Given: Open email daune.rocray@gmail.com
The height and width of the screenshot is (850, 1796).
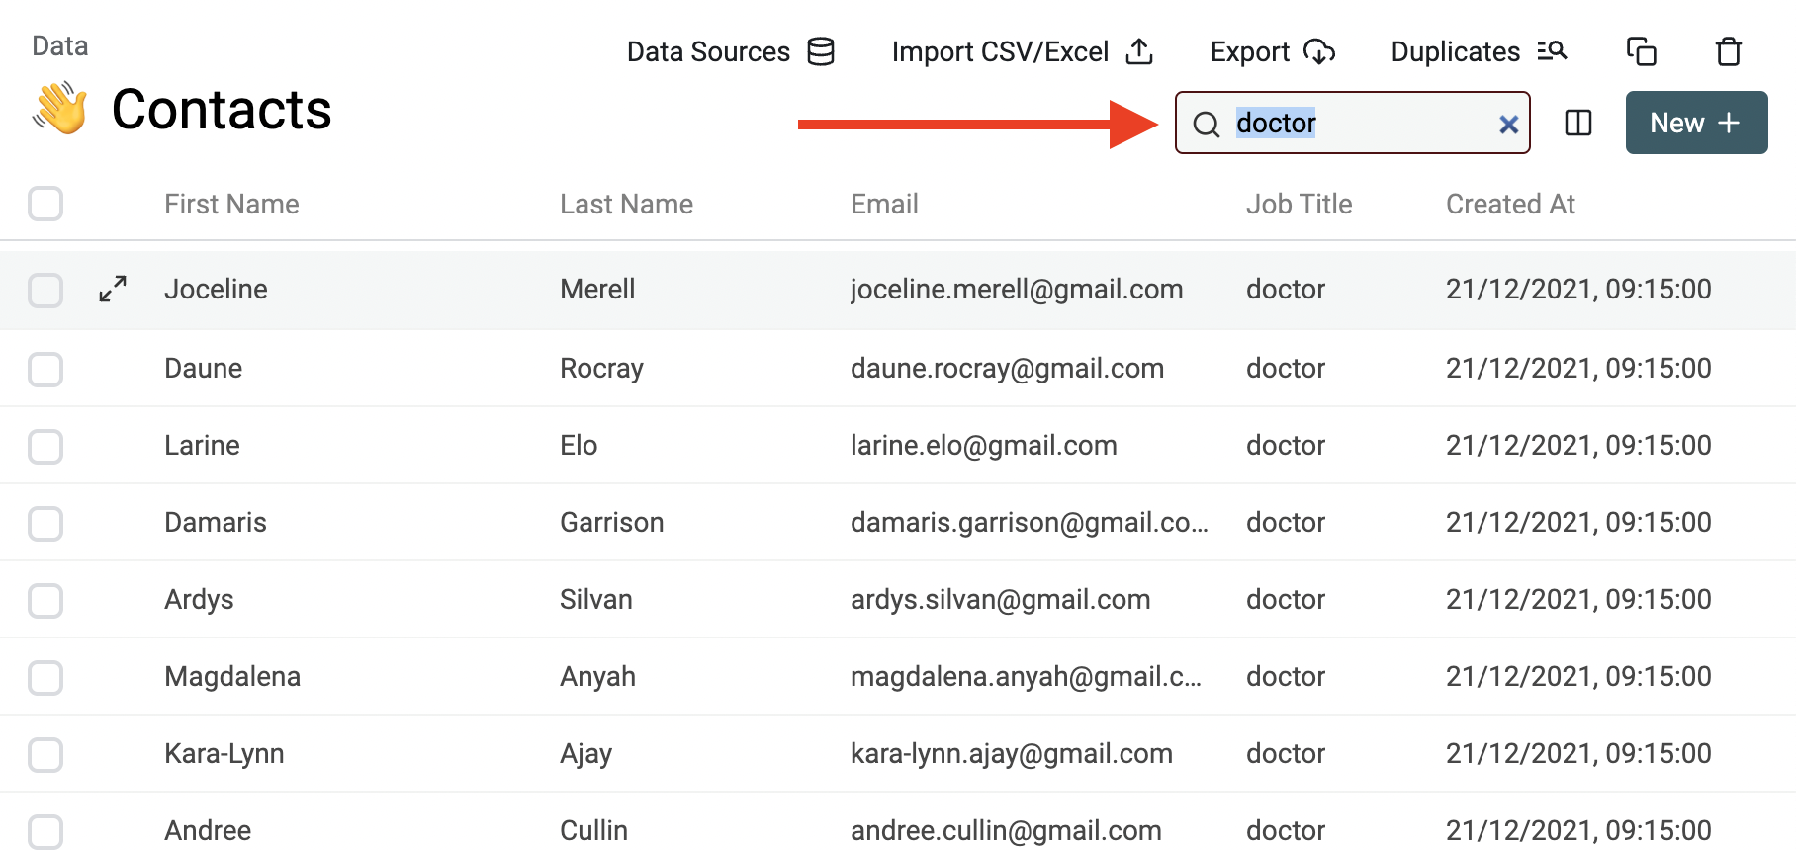Looking at the screenshot, I should 1007,368.
